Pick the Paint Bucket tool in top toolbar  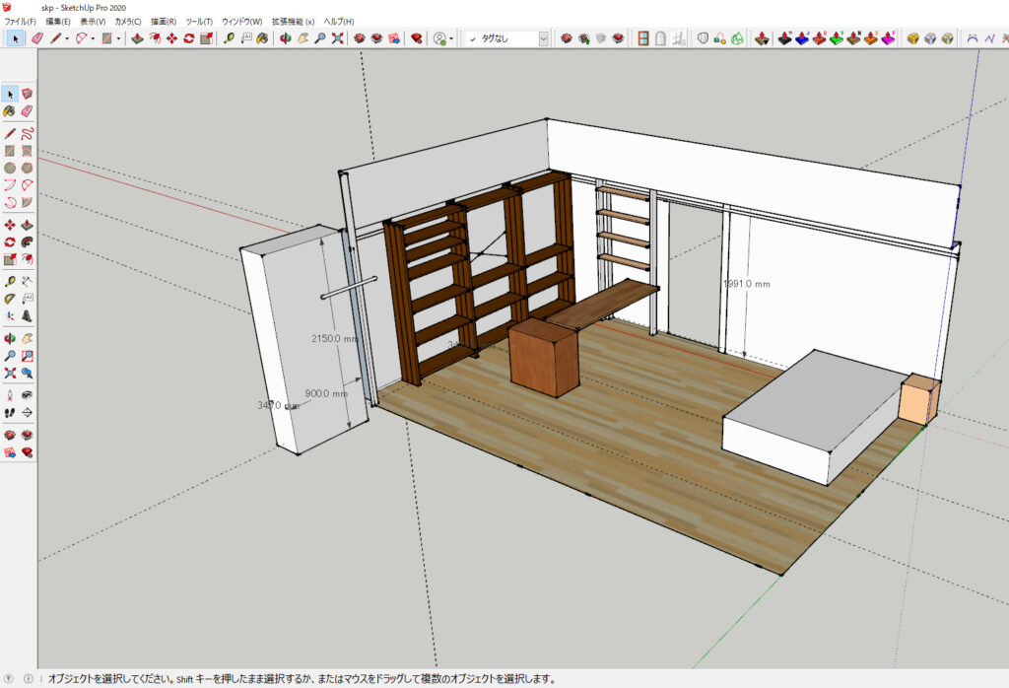click(x=263, y=38)
